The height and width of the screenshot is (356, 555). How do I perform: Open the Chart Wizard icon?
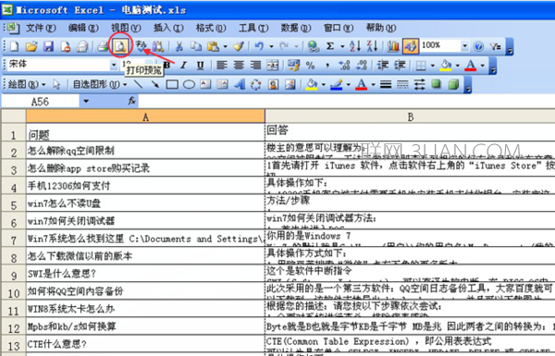(x=393, y=46)
